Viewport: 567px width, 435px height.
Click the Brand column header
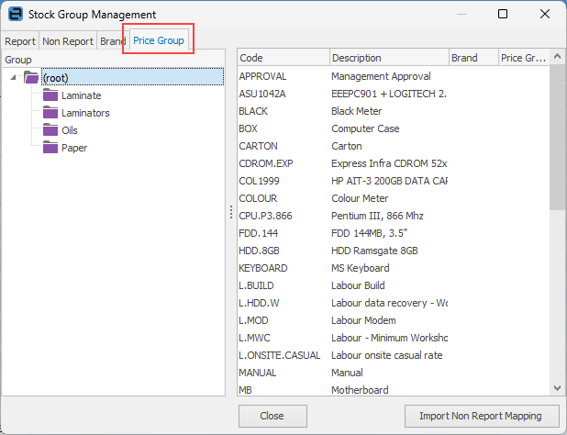(472, 58)
